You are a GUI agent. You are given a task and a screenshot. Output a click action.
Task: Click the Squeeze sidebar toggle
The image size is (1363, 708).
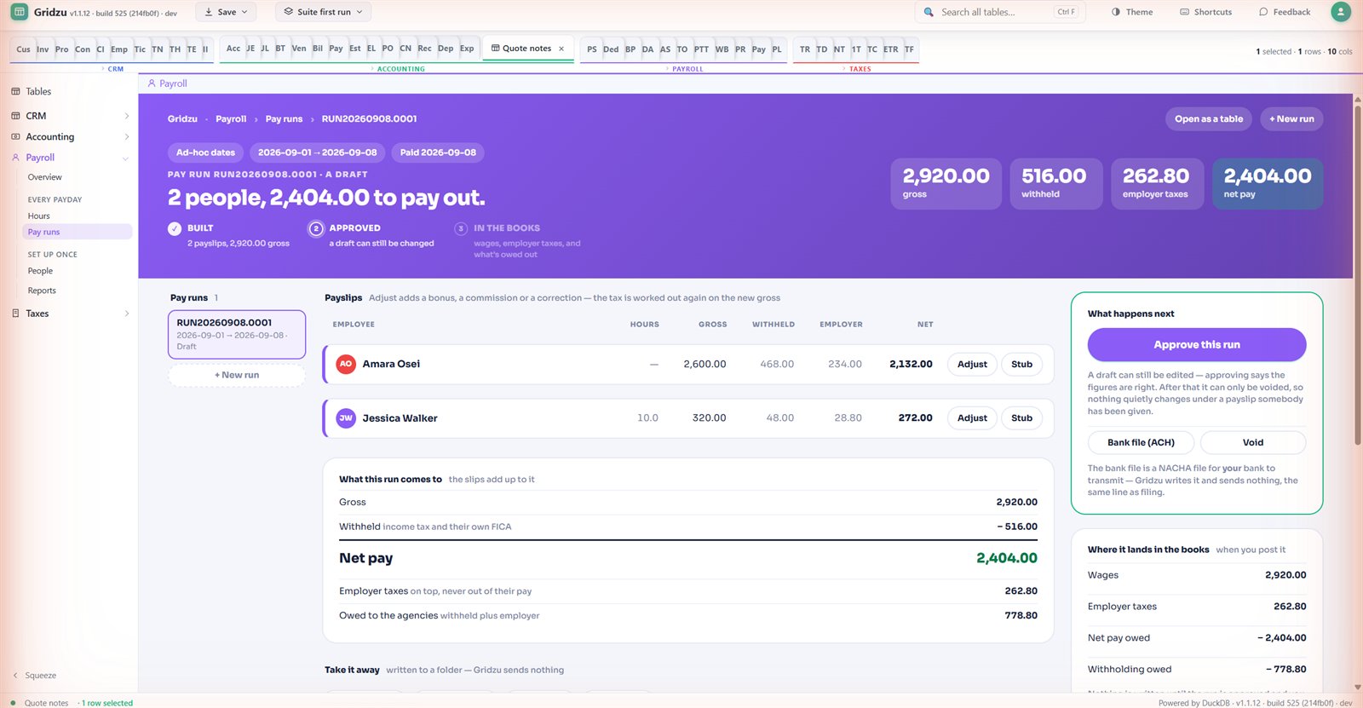34,676
